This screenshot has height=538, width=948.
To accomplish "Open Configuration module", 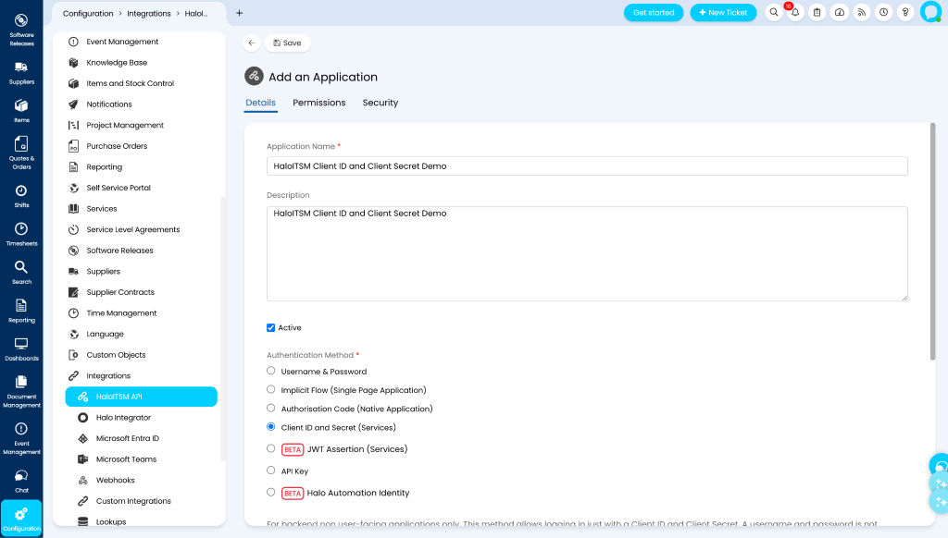I will (x=21, y=518).
